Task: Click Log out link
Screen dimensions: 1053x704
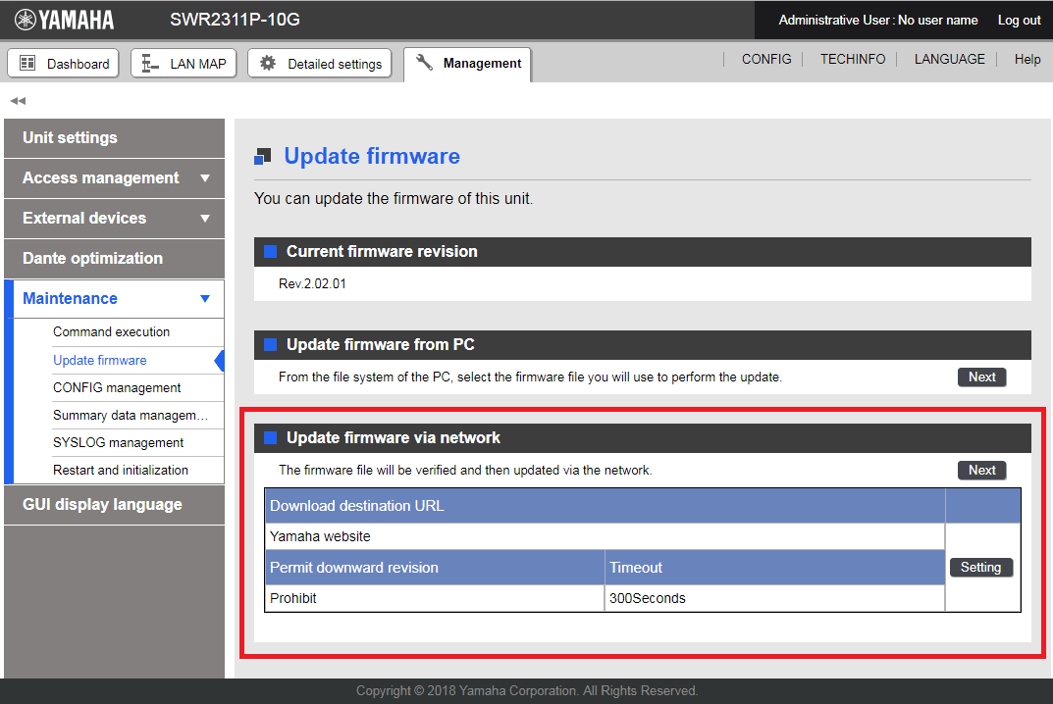Action: 1019,20
